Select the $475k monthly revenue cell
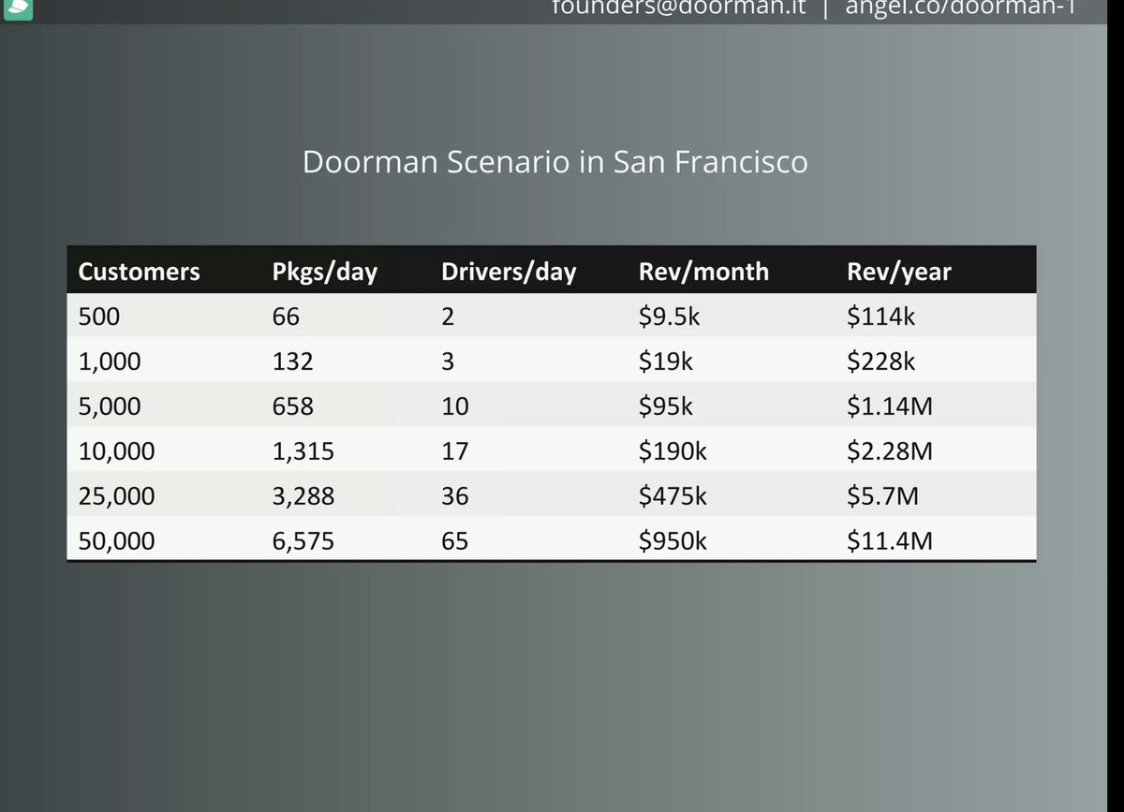 (673, 496)
